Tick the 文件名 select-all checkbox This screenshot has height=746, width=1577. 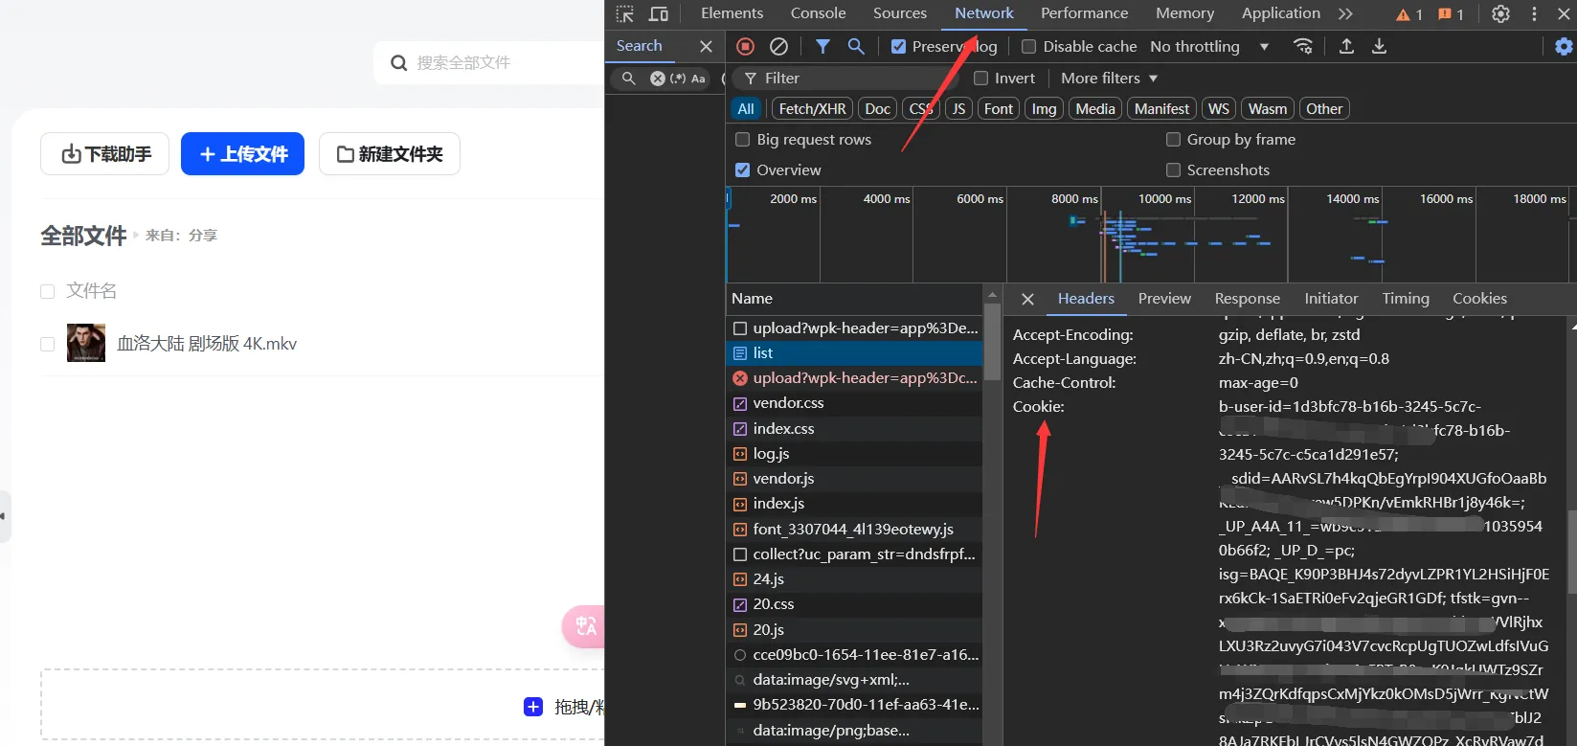click(x=47, y=291)
